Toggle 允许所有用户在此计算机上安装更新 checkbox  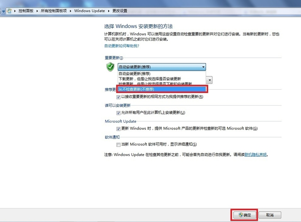119,113
